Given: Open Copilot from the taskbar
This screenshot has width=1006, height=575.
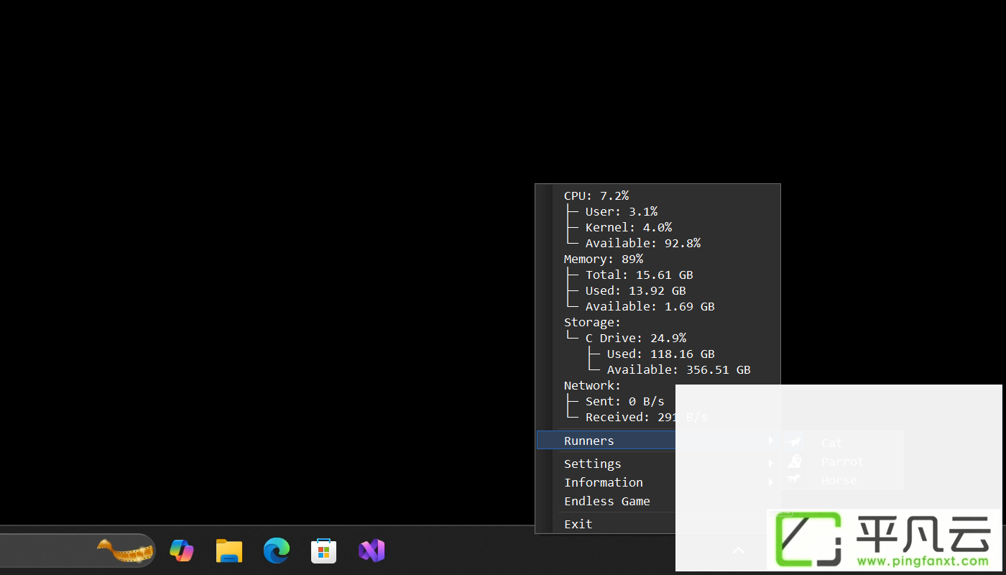Looking at the screenshot, I should coord(182,551).
